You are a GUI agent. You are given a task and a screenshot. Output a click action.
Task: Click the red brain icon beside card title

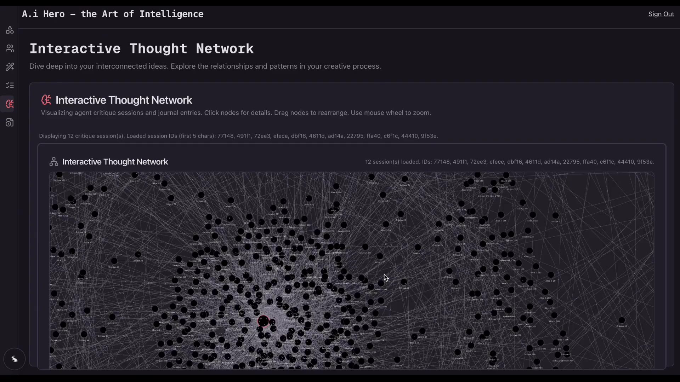pyautogui.click(x=46, y=100)
